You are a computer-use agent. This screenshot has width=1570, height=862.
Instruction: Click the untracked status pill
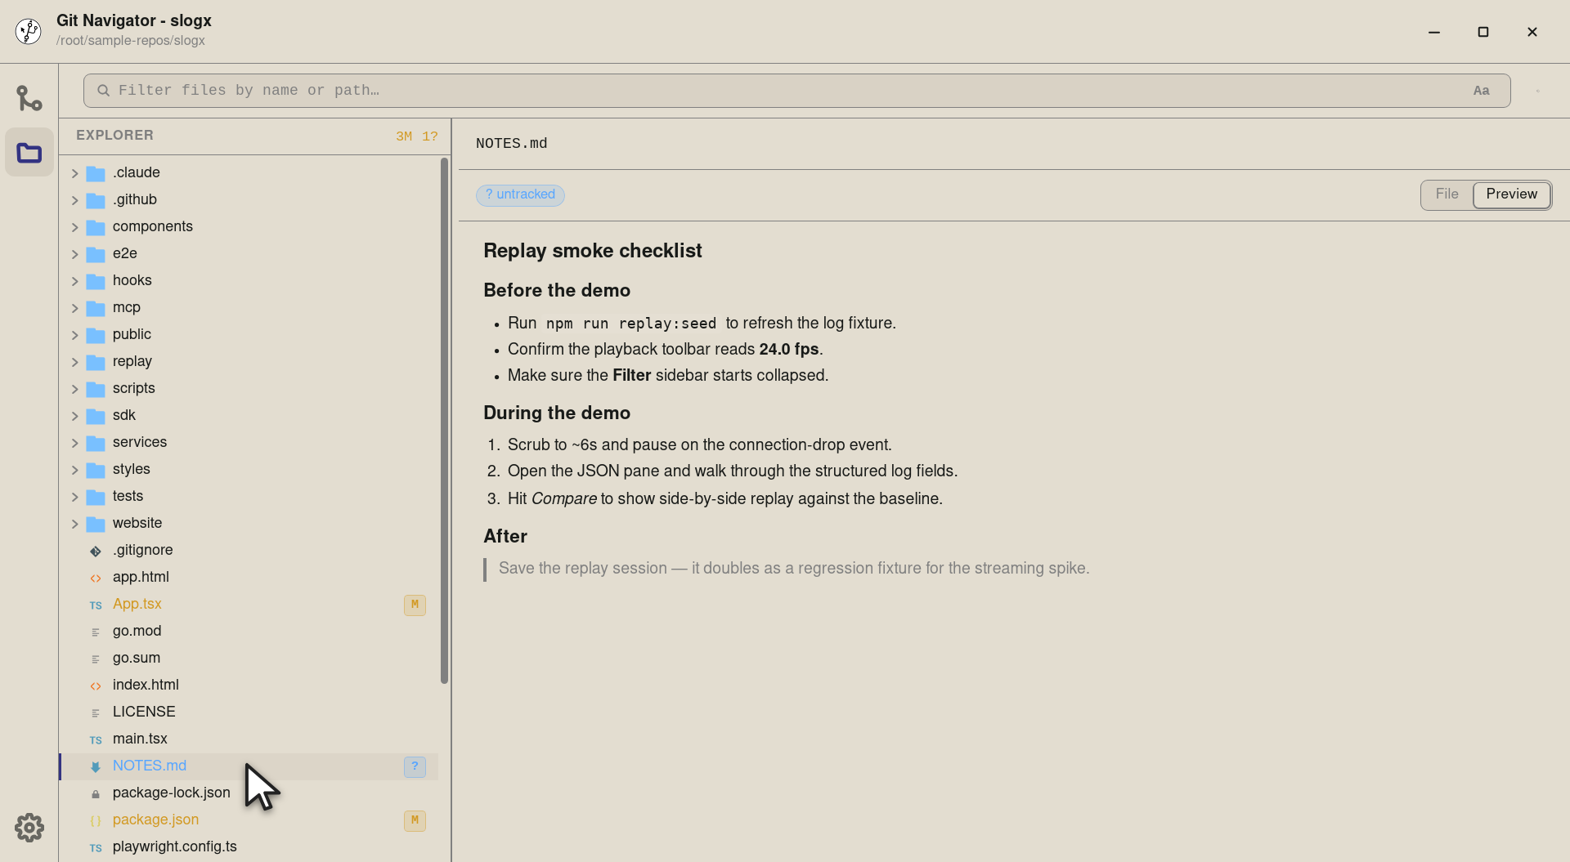[x=520, y=194]
